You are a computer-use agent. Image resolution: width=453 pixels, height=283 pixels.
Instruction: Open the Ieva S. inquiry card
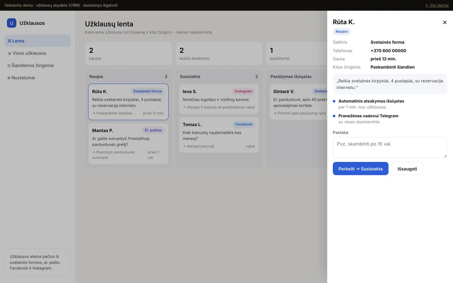click(x=219, y=99)
